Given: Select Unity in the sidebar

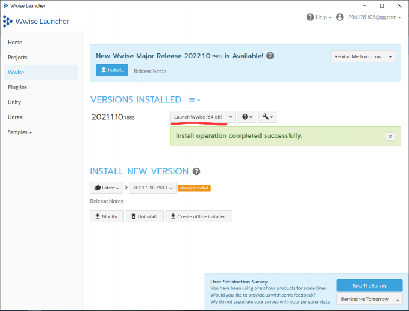Looking at the screenshot, I should point(14,102).
